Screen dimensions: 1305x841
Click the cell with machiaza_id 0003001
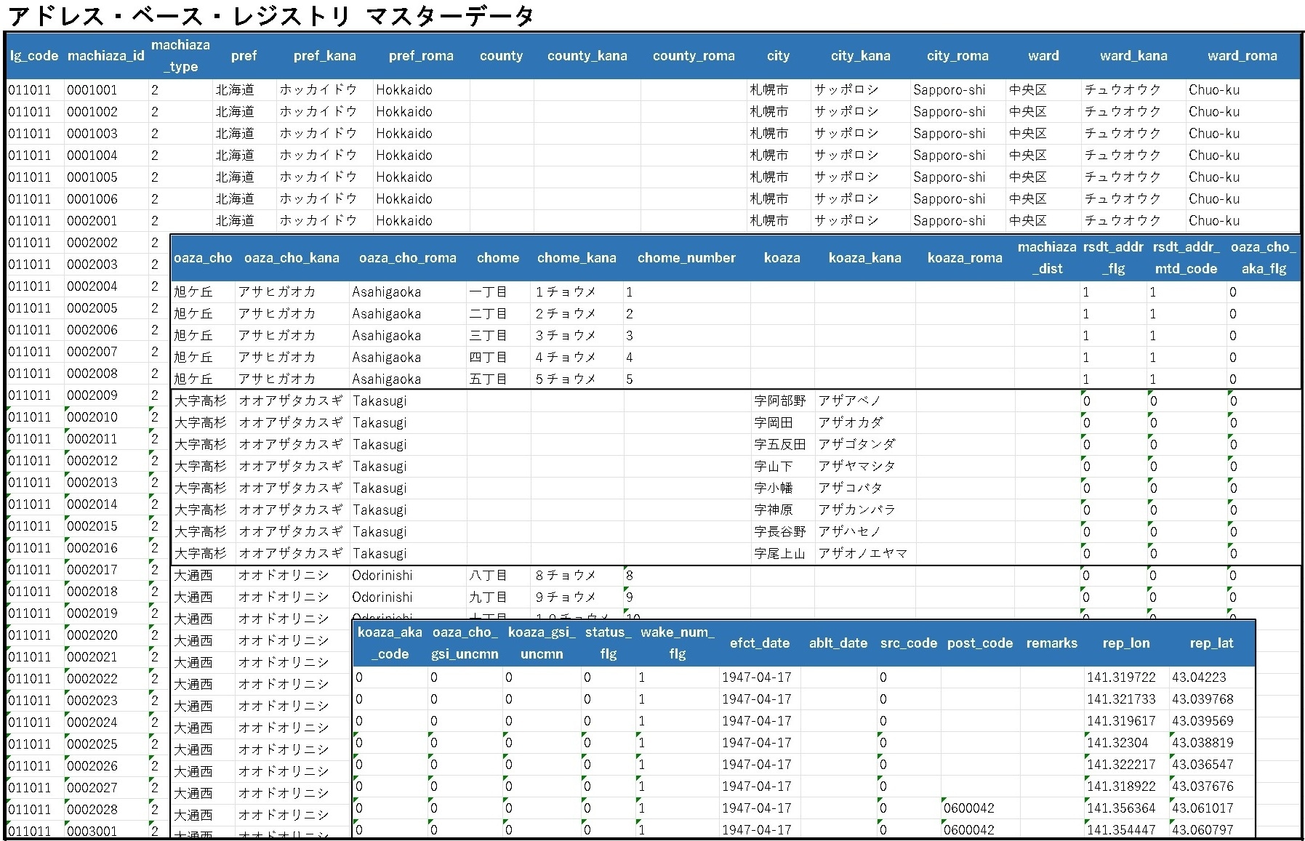92,831
